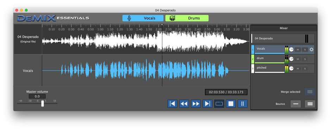This screenshot has width=331, height=130.
Task: Select the drum track row in the mixer
Action: [x=283, y=59]
